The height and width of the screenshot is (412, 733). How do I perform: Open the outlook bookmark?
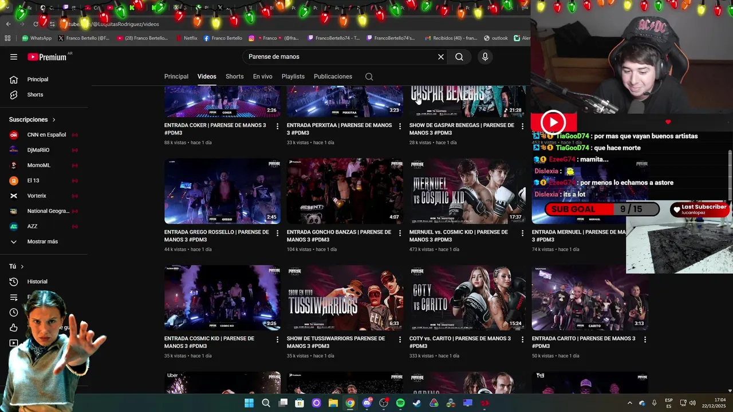[496, 38]
